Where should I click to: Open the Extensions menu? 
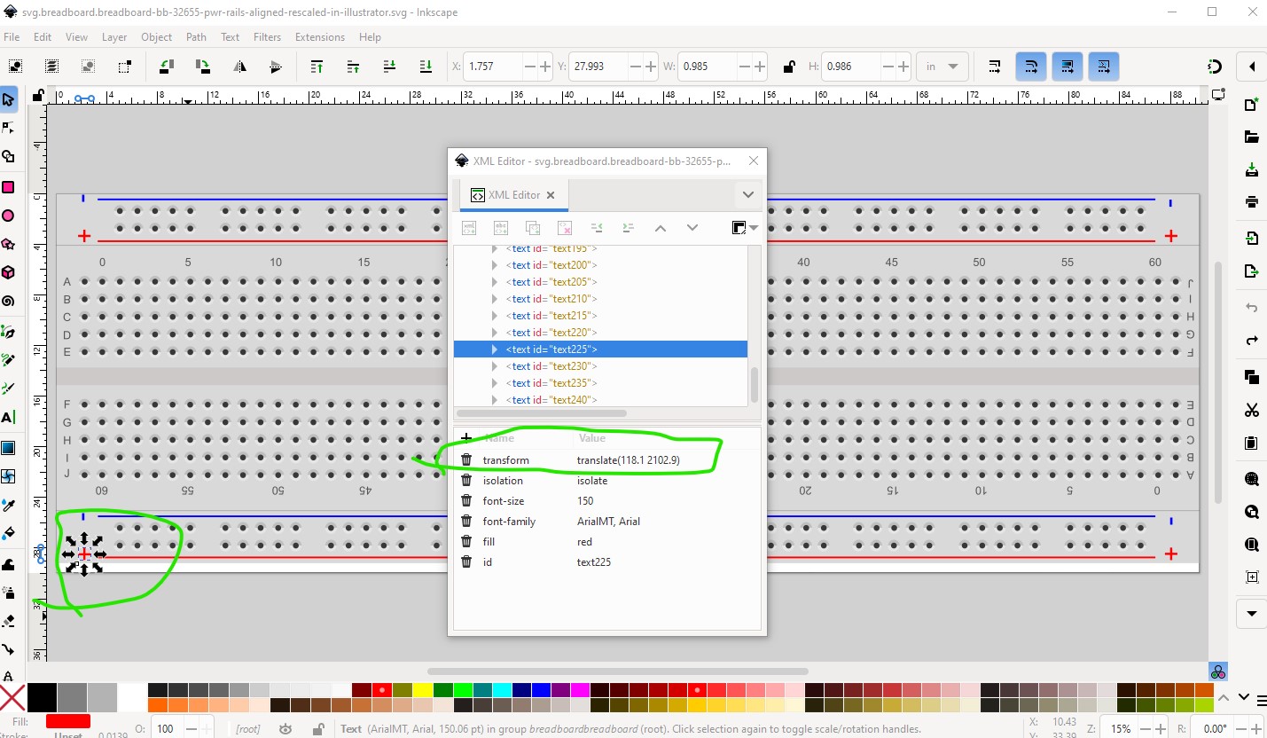tap(320, 37)
